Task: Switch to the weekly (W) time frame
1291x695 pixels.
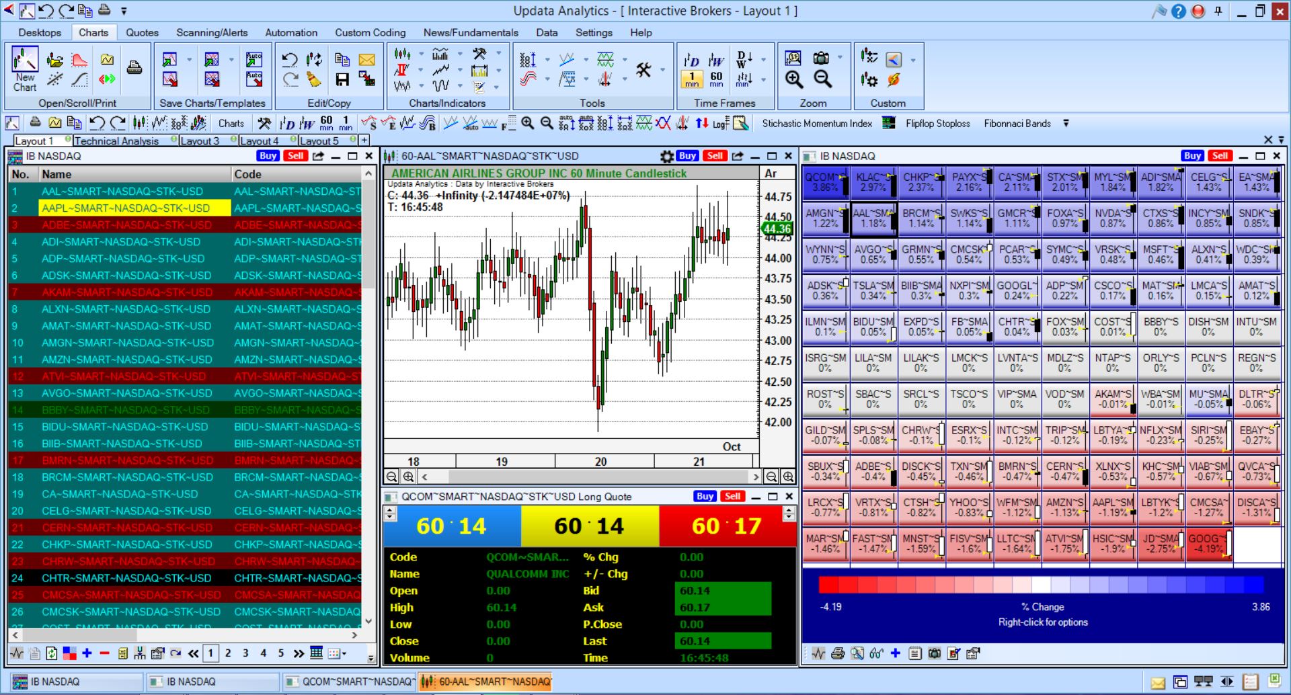Action: pos(716,60)
